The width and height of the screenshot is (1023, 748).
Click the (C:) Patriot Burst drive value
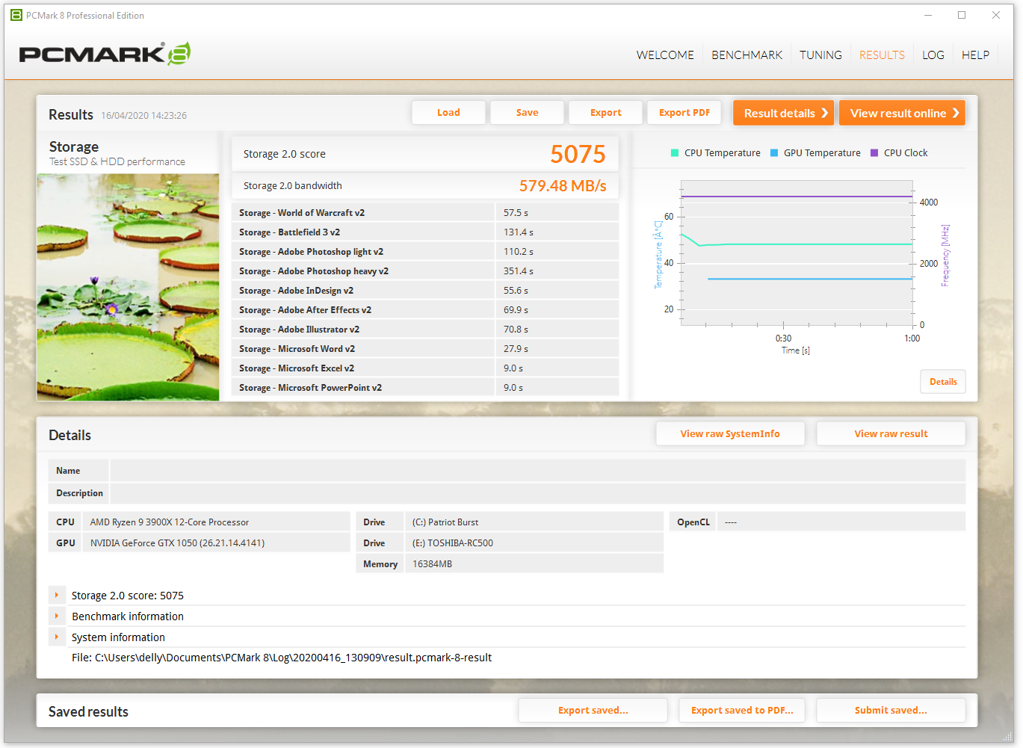click(445, 522)
